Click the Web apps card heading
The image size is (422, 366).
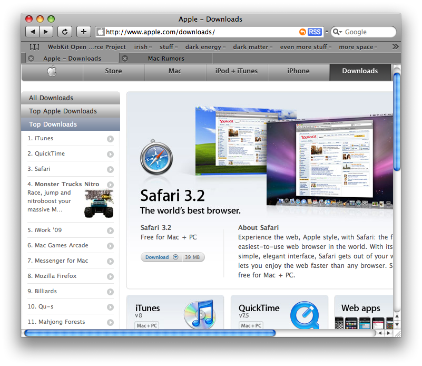361,308
